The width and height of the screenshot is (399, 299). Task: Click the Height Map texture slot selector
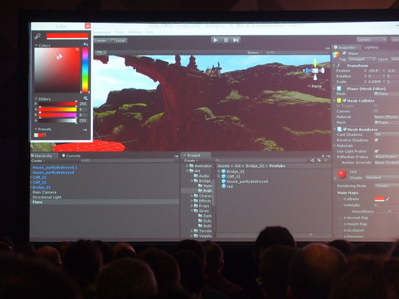tap(345, 224)
